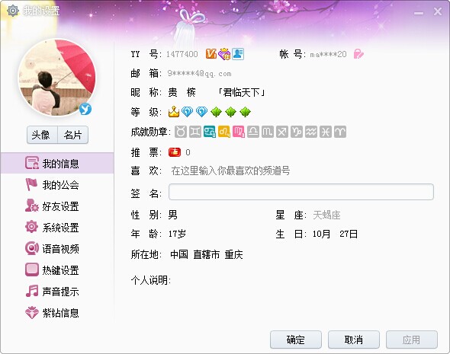Click the Virgo zodiac achievement medal

pos(239,132)
